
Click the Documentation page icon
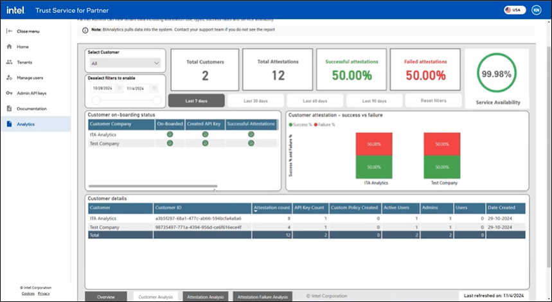[x=10, y=109]
